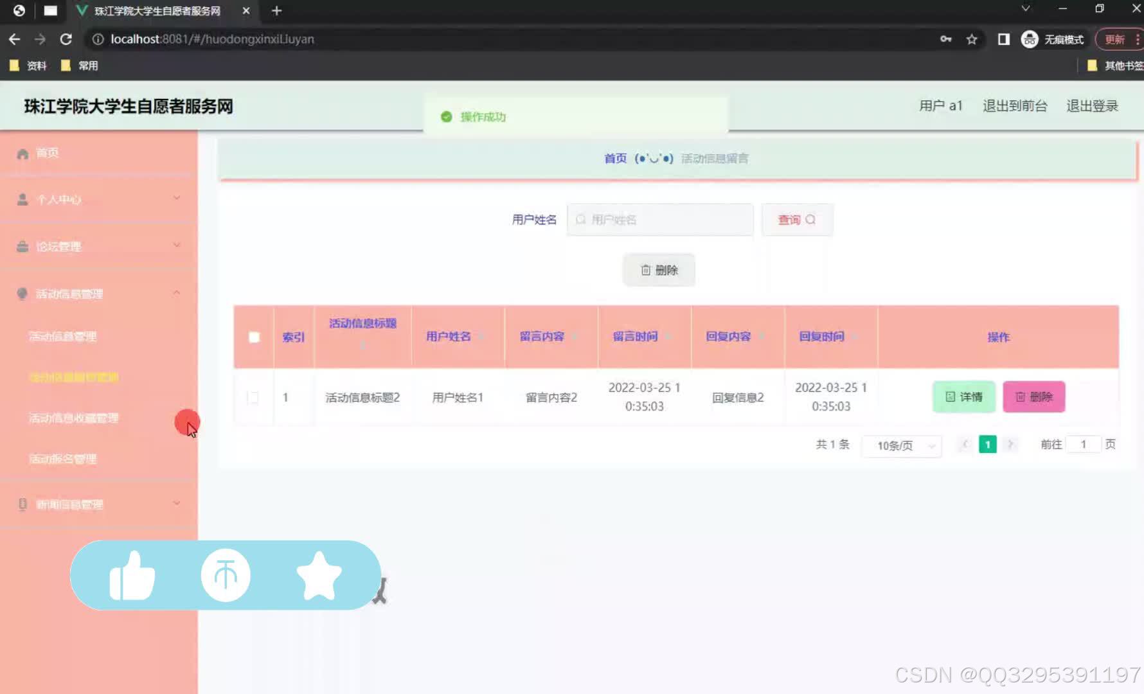Sort by 留言内容 column header
The height and width of the screenshot is (694, 1144).
[x=542, y=337]
